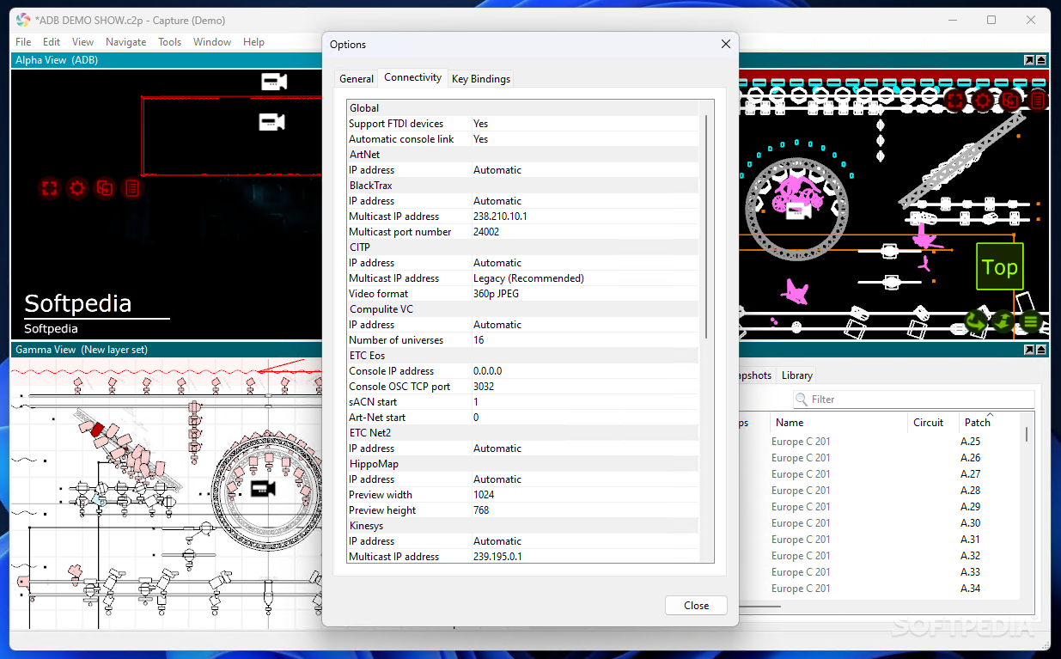Close the Options dialog with the X
This screenshot has height=659, width=1061.
[x=726, y=44]
